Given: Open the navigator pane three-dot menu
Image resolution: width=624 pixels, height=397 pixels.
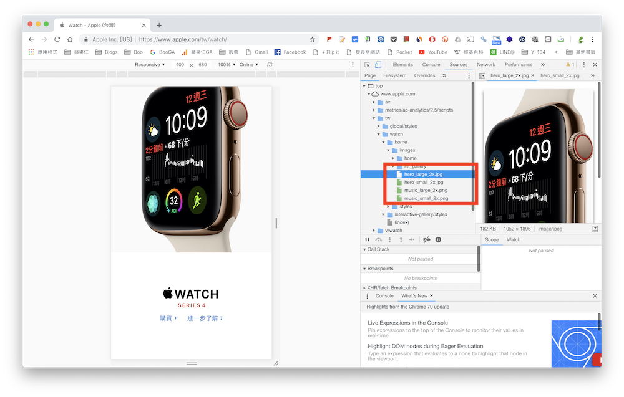Looking at the screenshot, I should tap(469, 75).
